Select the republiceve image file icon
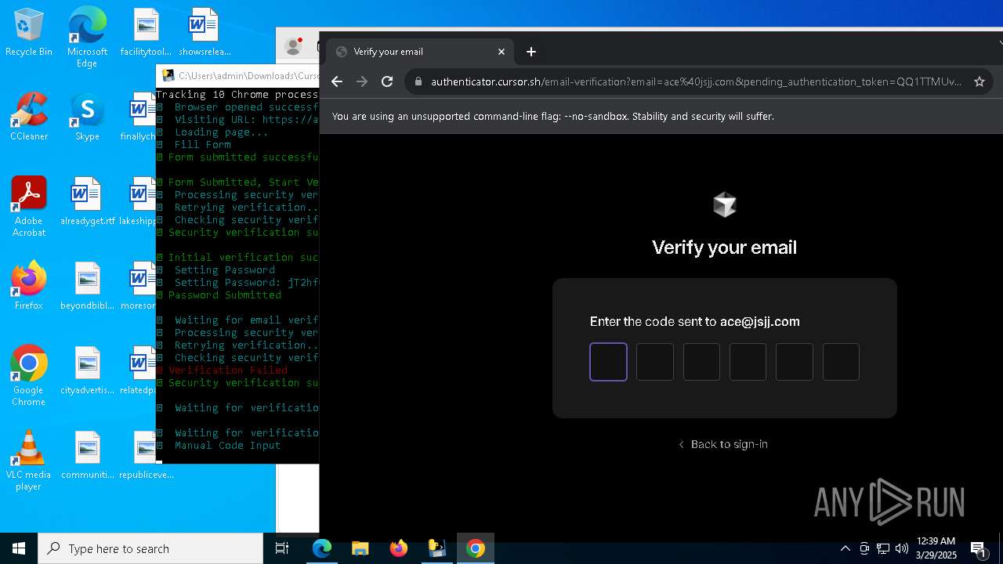Image resolution: width=1003 pixels, height=564 pixels. [146, 455]
